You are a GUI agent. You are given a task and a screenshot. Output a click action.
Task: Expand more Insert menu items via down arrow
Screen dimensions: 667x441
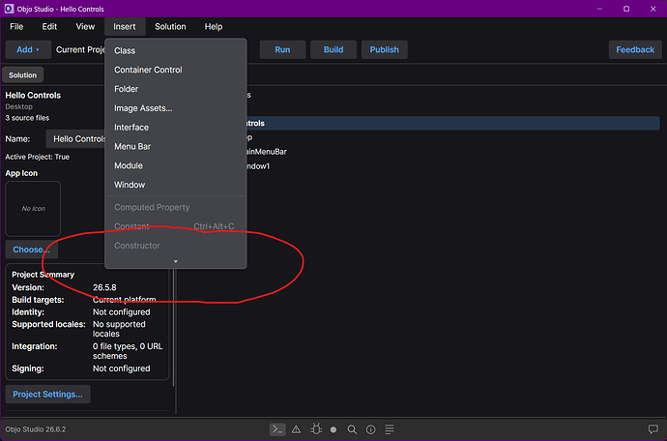(176, 261)
